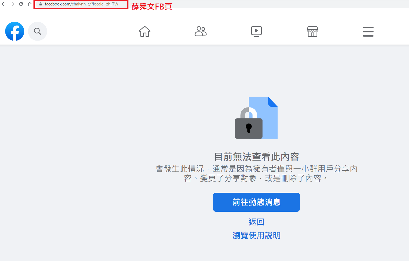Click the 目前無法查看此內容 heading
The image size is (409, 261).
point(257,157)
